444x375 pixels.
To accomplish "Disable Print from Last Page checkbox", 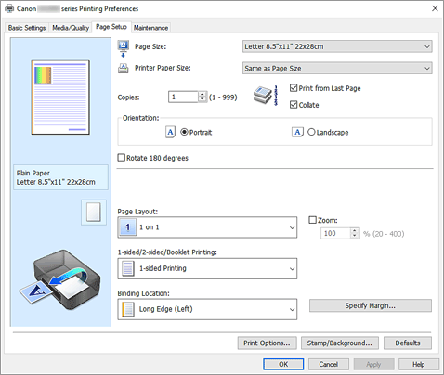I will click(294, 88).
